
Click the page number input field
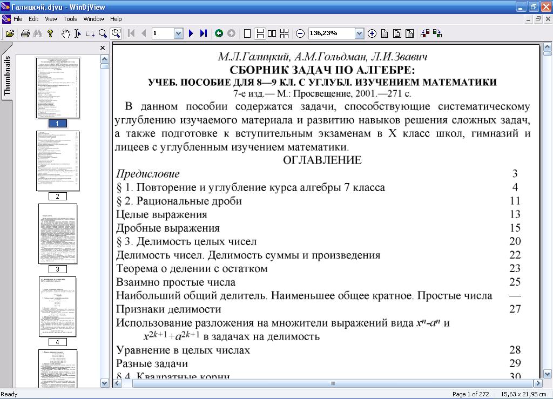(x=163, y=33)
